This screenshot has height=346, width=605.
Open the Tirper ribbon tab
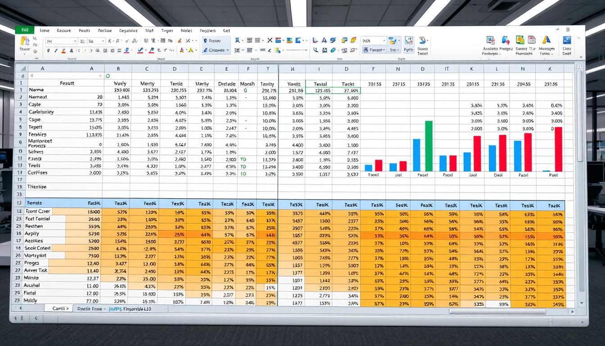click(x=167, y=31)
